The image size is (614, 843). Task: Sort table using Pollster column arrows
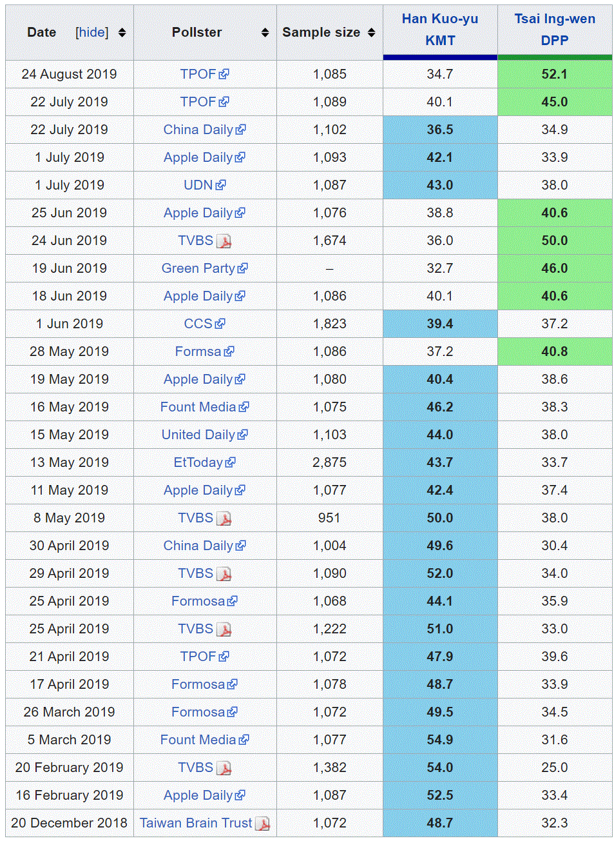[265, 32]
